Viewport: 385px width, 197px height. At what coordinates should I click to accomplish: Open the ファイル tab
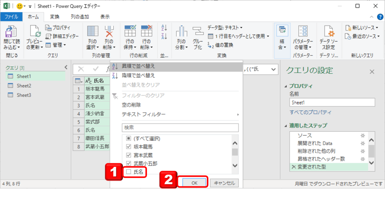tap(11, 17)
